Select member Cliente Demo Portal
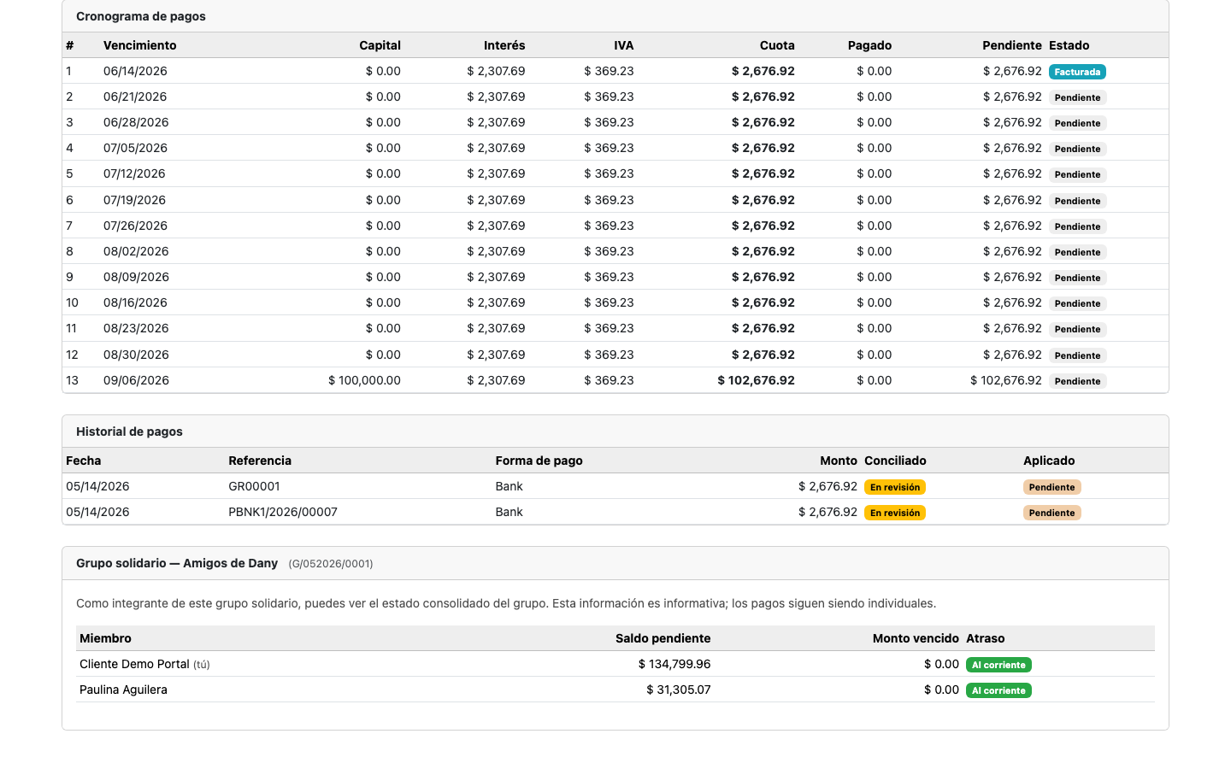This screenshot has height=769, width=1231. pos(134,664)
